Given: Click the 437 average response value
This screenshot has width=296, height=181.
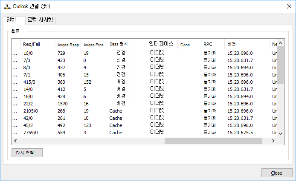Looking at the screenshot, I should point(61,68).
